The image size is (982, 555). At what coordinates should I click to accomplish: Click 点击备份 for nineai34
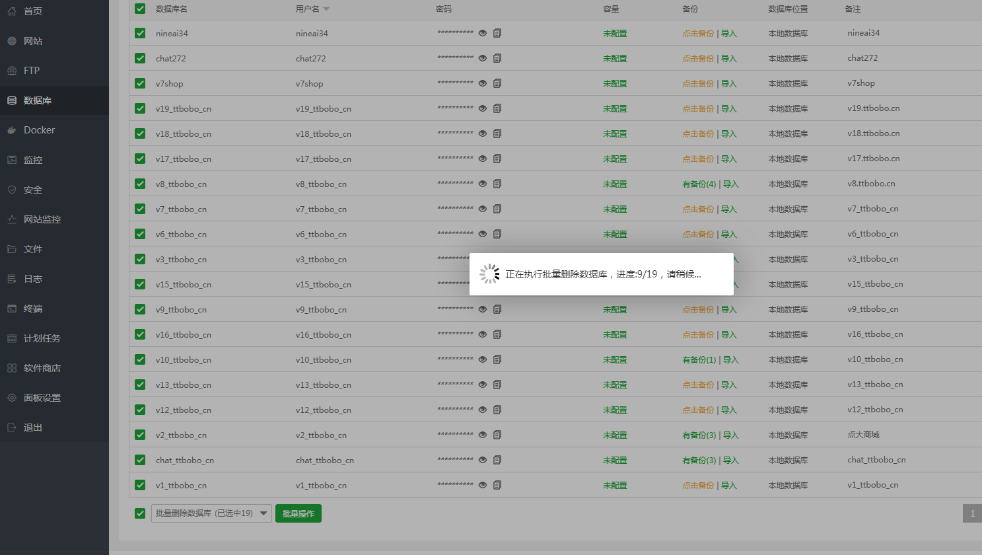click(698, 33)
